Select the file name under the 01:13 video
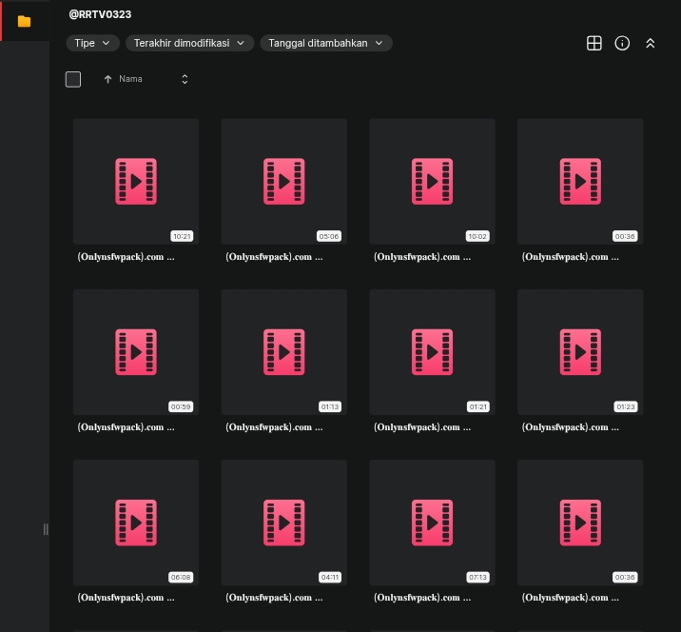The height and width of the screenshot is (632, 681). [x=274, y=427]
